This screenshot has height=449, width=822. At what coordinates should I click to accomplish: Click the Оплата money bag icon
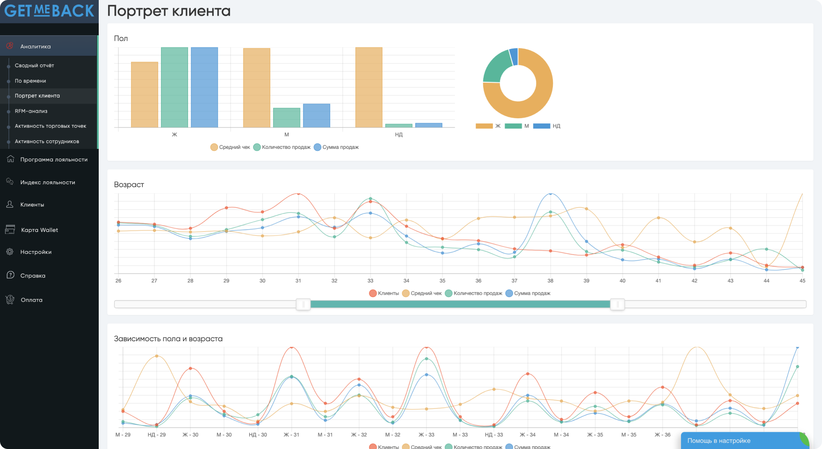(x=10, y=299)
